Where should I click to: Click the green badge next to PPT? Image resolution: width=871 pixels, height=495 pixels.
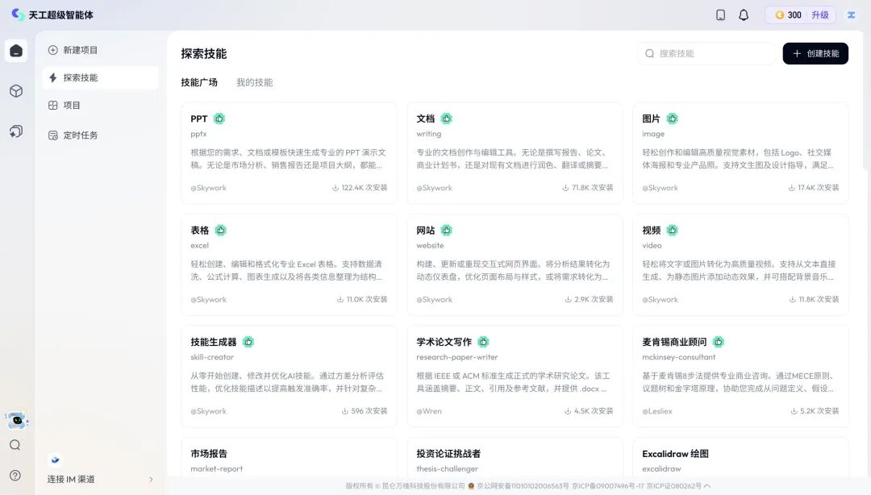(x=219, y=119)
